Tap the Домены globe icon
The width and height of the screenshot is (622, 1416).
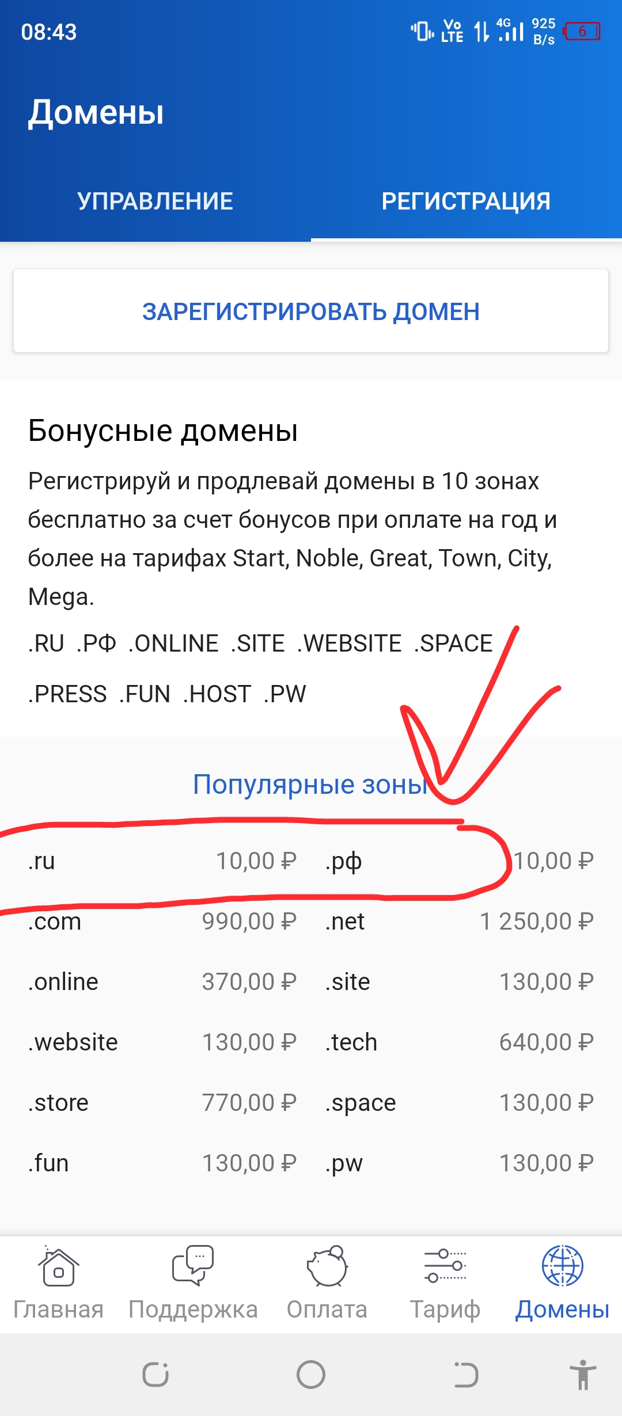coord(562,1266)
